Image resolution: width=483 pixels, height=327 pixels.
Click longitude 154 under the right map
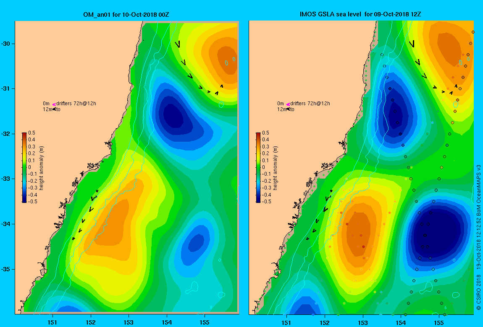(401, 322)
